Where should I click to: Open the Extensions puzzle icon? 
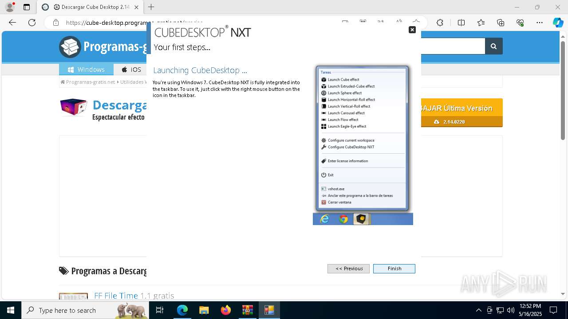coord(440,23)
